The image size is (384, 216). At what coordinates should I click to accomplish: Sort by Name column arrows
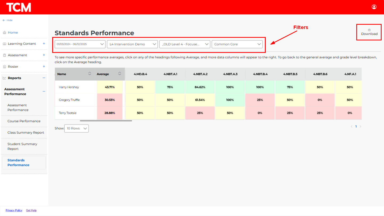[x=90, y=74]
